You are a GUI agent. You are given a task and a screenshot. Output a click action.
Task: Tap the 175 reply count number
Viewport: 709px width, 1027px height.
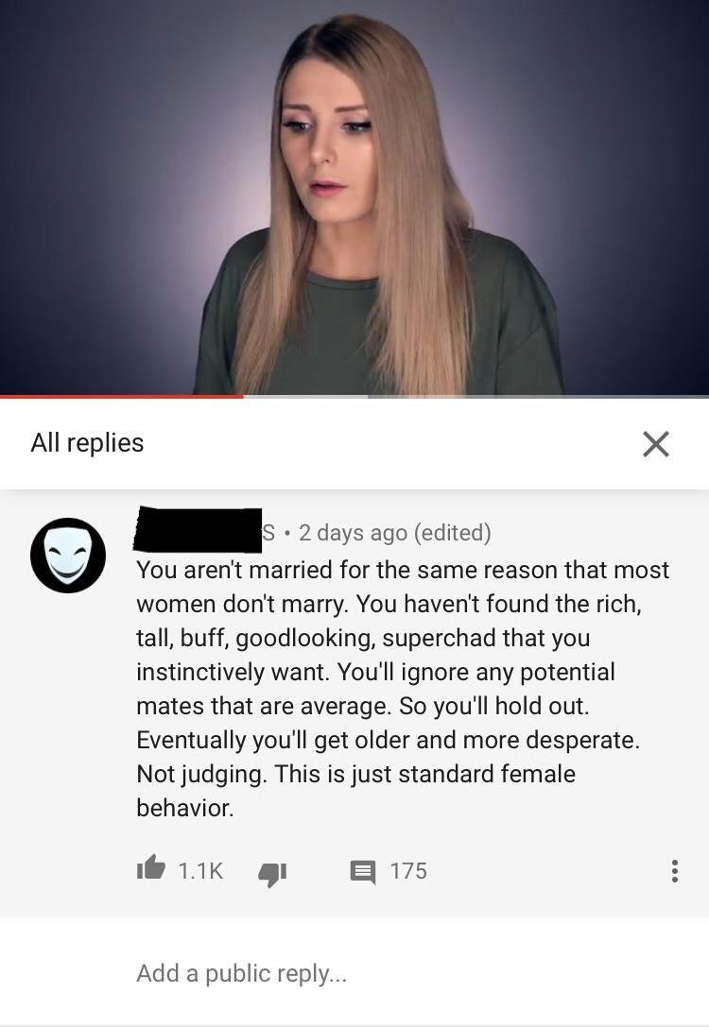point(408,871)
